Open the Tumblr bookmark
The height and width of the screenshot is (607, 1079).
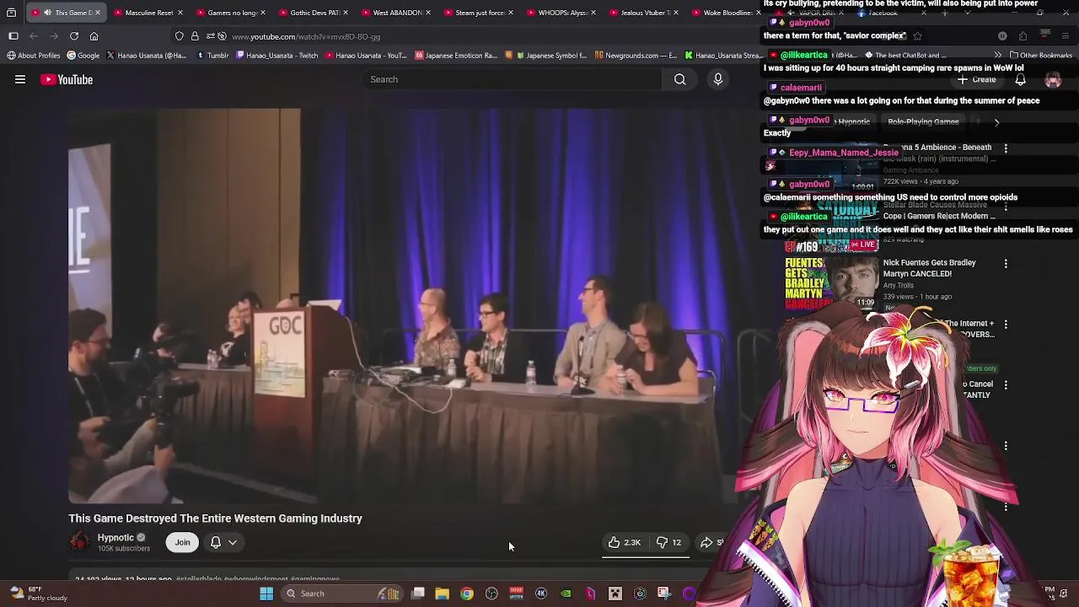pyautogui.click(x=212, y=56)
